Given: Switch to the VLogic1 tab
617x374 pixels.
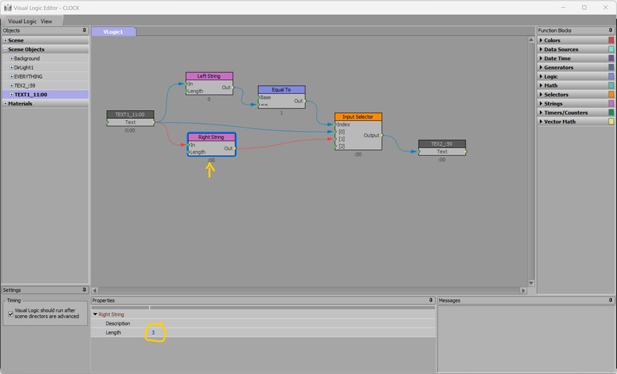Looking at the screenshot, I should [x=113, y=31].
